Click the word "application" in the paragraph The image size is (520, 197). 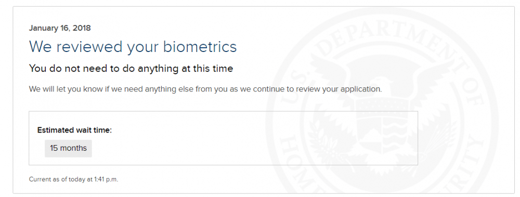[x=360, y=89]
